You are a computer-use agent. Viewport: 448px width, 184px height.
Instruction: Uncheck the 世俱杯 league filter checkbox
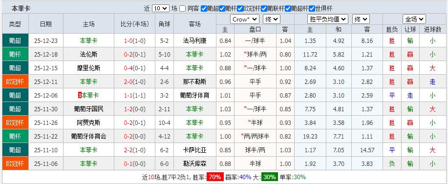[x=312, y=9]
